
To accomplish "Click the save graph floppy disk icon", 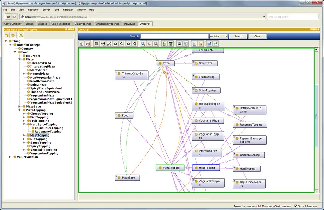I will [x=194, y=43].
